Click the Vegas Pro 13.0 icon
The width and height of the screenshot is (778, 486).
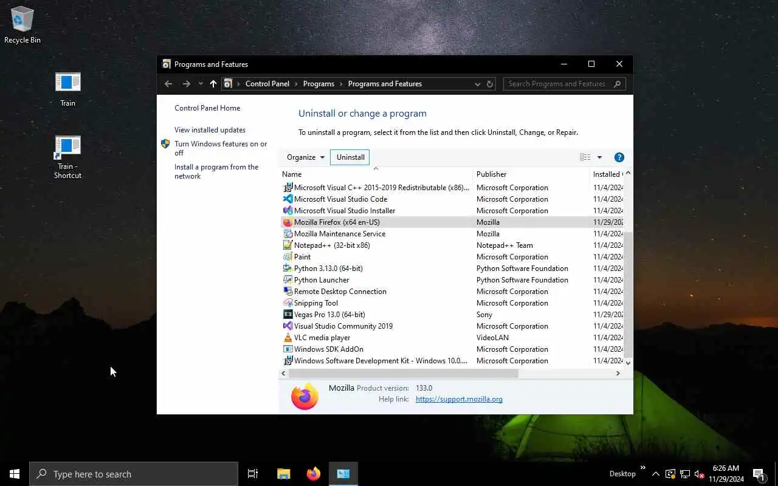click(288, 315)
